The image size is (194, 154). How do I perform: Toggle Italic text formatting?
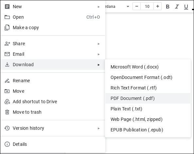point(177,7)
